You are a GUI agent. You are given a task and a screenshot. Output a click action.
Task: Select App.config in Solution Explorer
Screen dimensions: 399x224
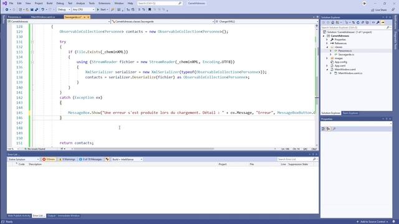(340, 62)
